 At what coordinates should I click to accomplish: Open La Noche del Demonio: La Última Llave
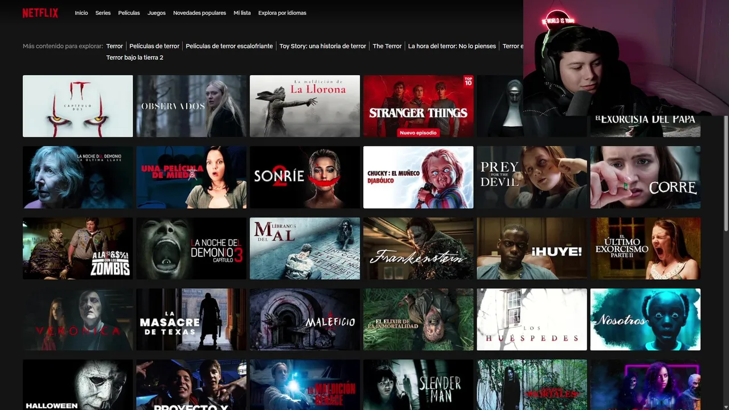click(x=78, y=177)
